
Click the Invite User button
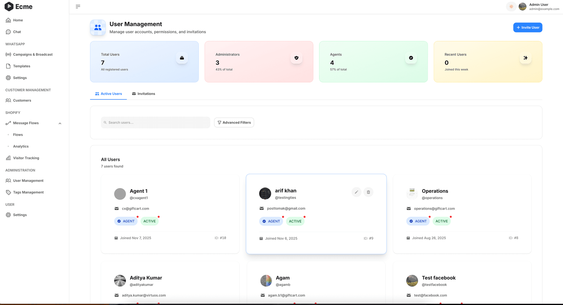[528, 27]
